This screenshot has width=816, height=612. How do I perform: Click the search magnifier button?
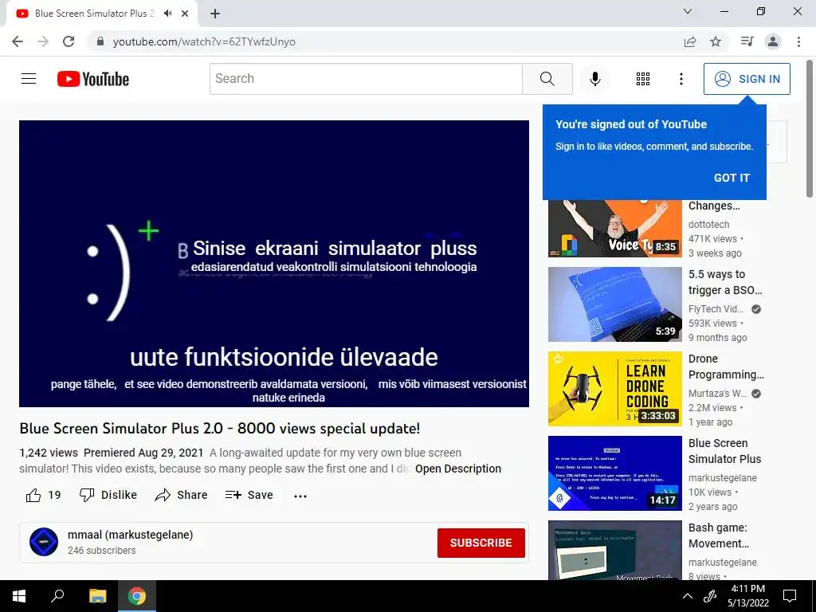coord(547,79)
